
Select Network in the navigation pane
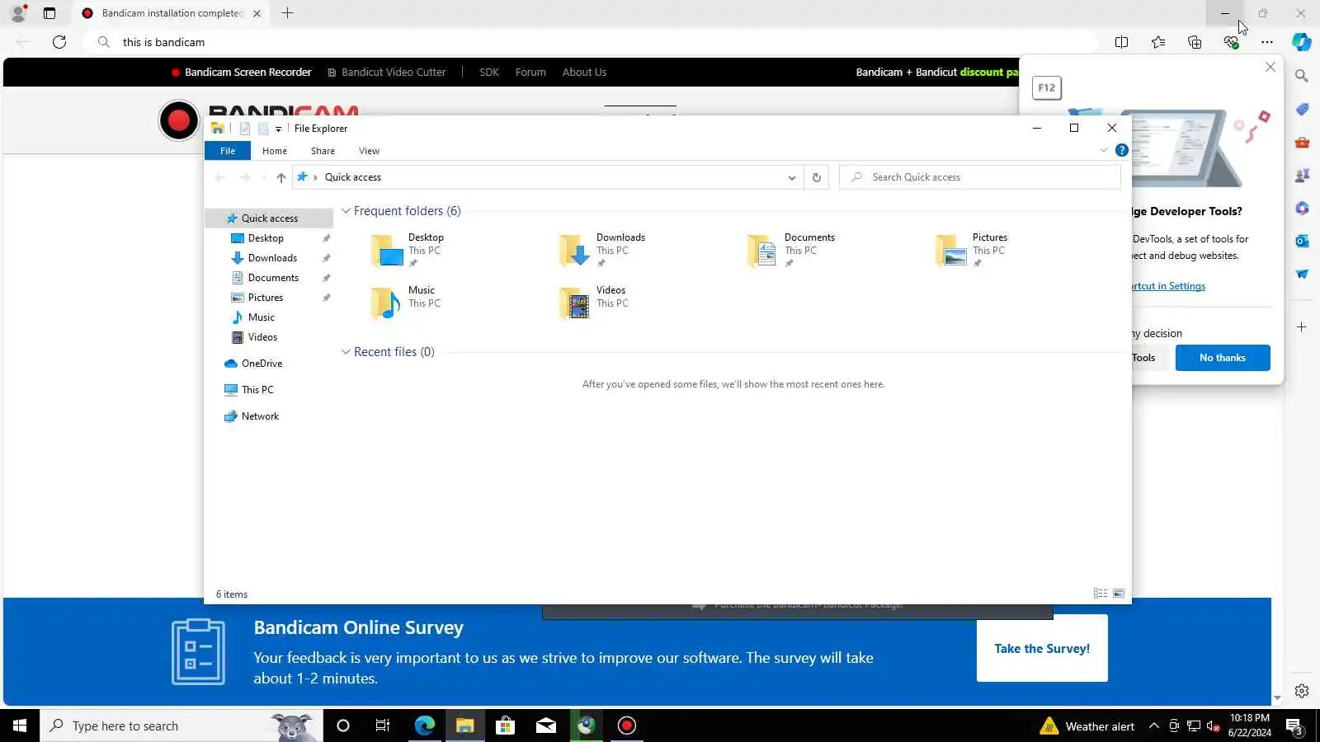[x=260, y=416]
